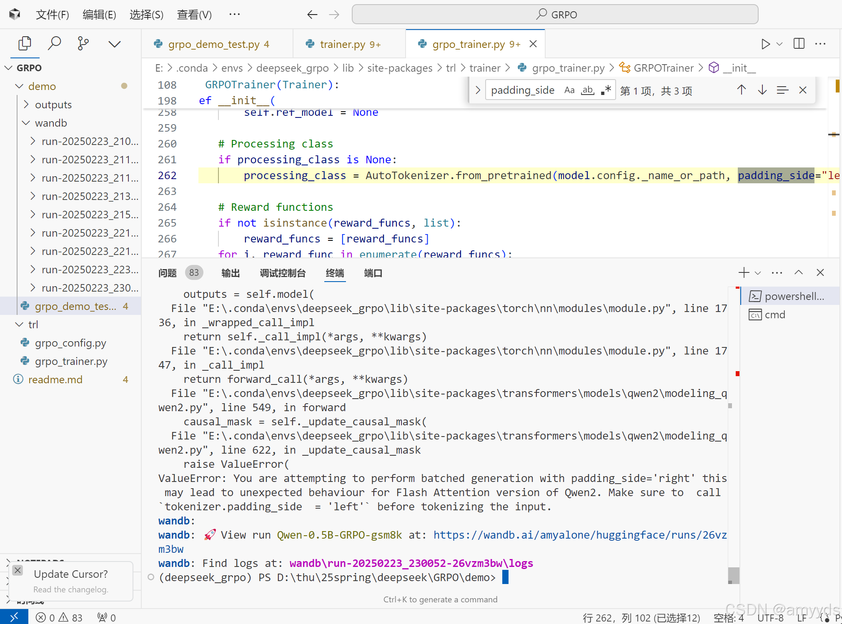Open the Explorer files icon
This screenshot has width=842, height=624.
point(25,43)
